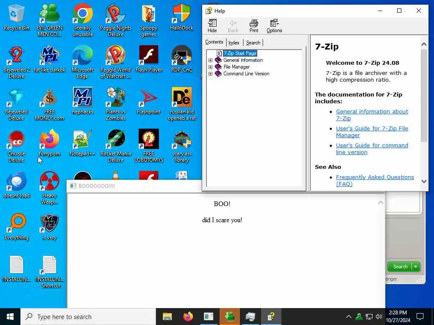Viewport: 434px width, 325px height.
Task: Select the RDP_CnC desktop icon
Action: tap(181, 59)
